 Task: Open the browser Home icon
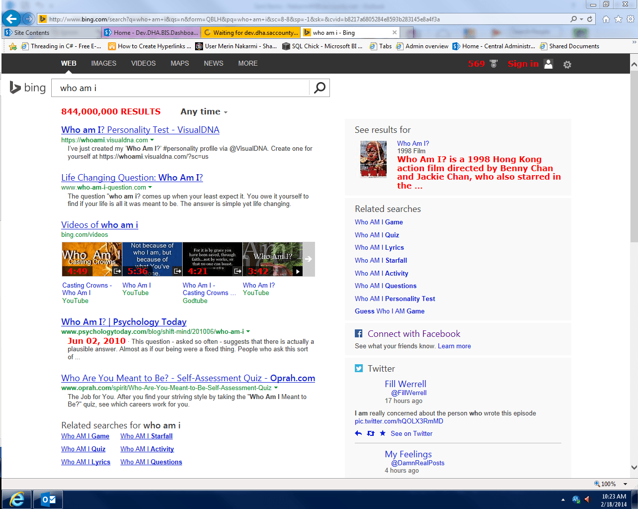pos(606,19)
